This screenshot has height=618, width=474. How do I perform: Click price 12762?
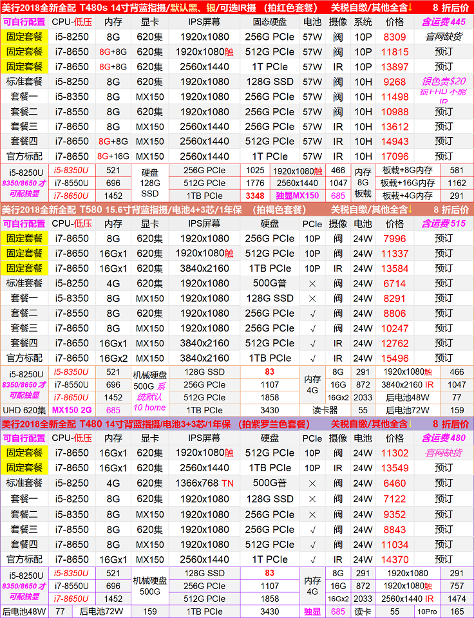(394, 343)
